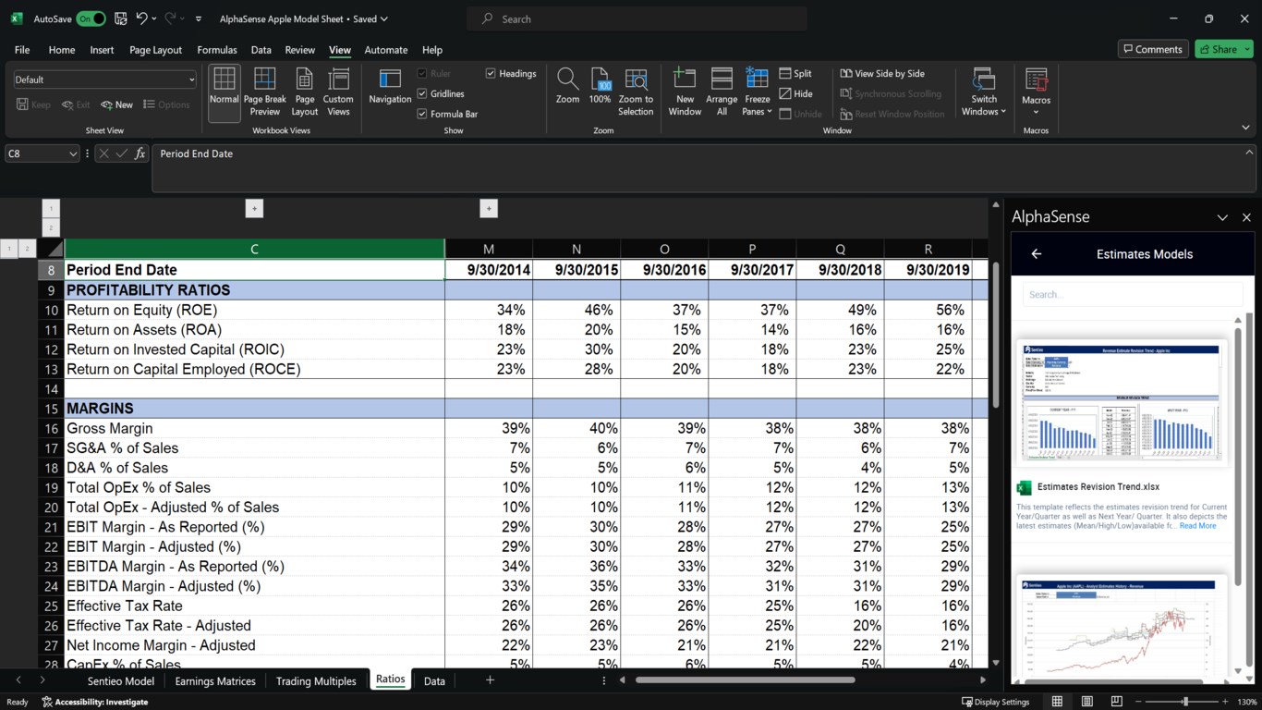Image resolution: width=1262 pixels, height=710 pixels.
Task: Click New sheet view button
Action: (117, 104)
